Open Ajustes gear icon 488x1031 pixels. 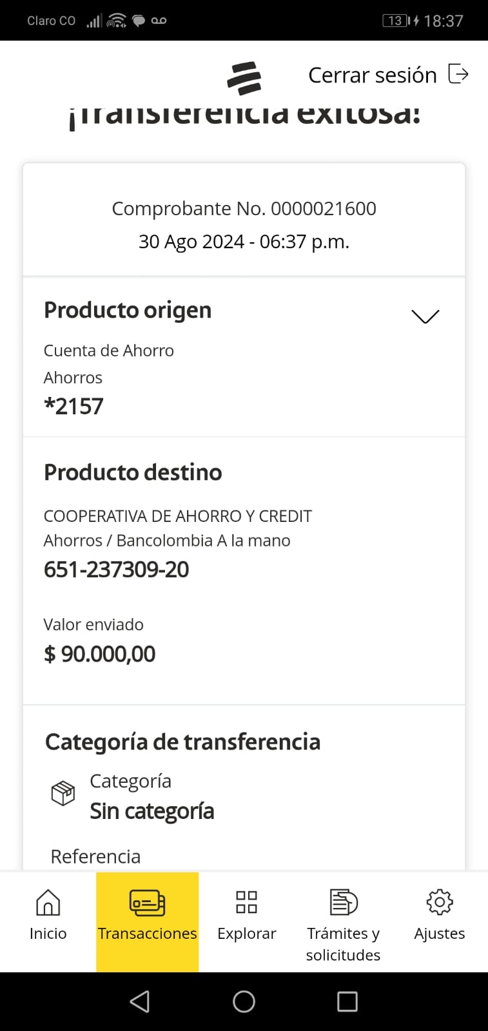click(440, 902)
